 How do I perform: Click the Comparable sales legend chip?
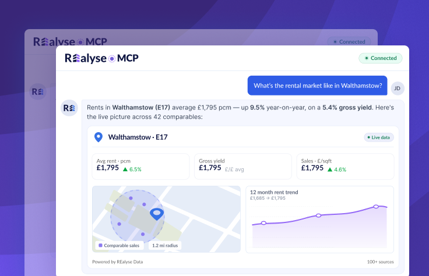119,245
